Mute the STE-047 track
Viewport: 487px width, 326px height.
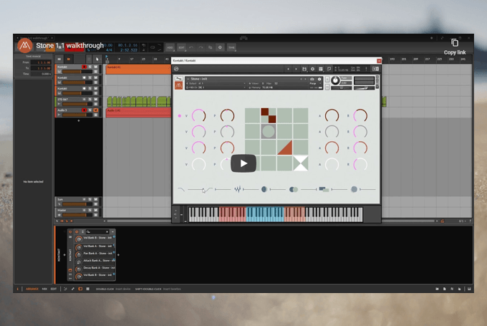point(96,100)
